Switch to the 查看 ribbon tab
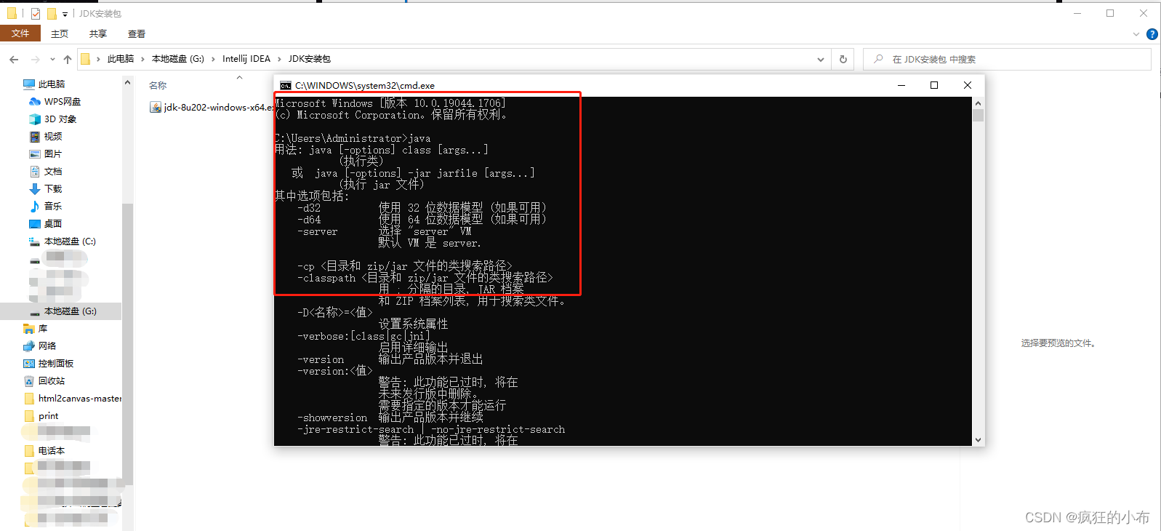The image size is (1161, 531). 137,33
